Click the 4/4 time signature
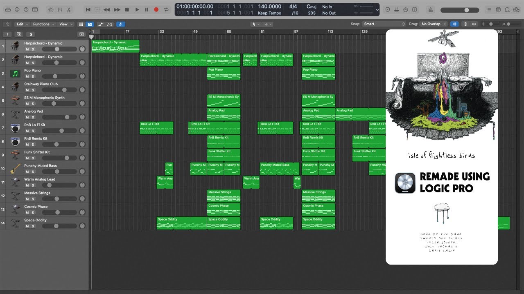 (x=293, y=7)
